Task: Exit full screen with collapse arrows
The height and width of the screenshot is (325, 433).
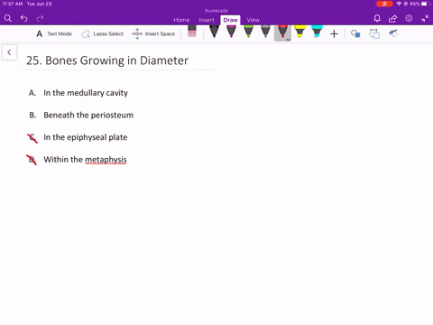Action: pos(425,19)
